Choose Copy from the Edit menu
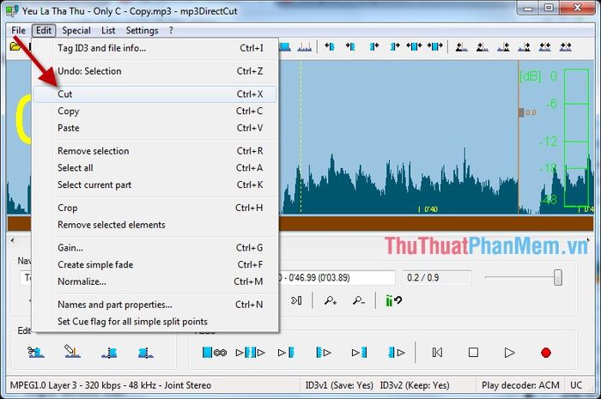601x399 pixels. (155, 111)
